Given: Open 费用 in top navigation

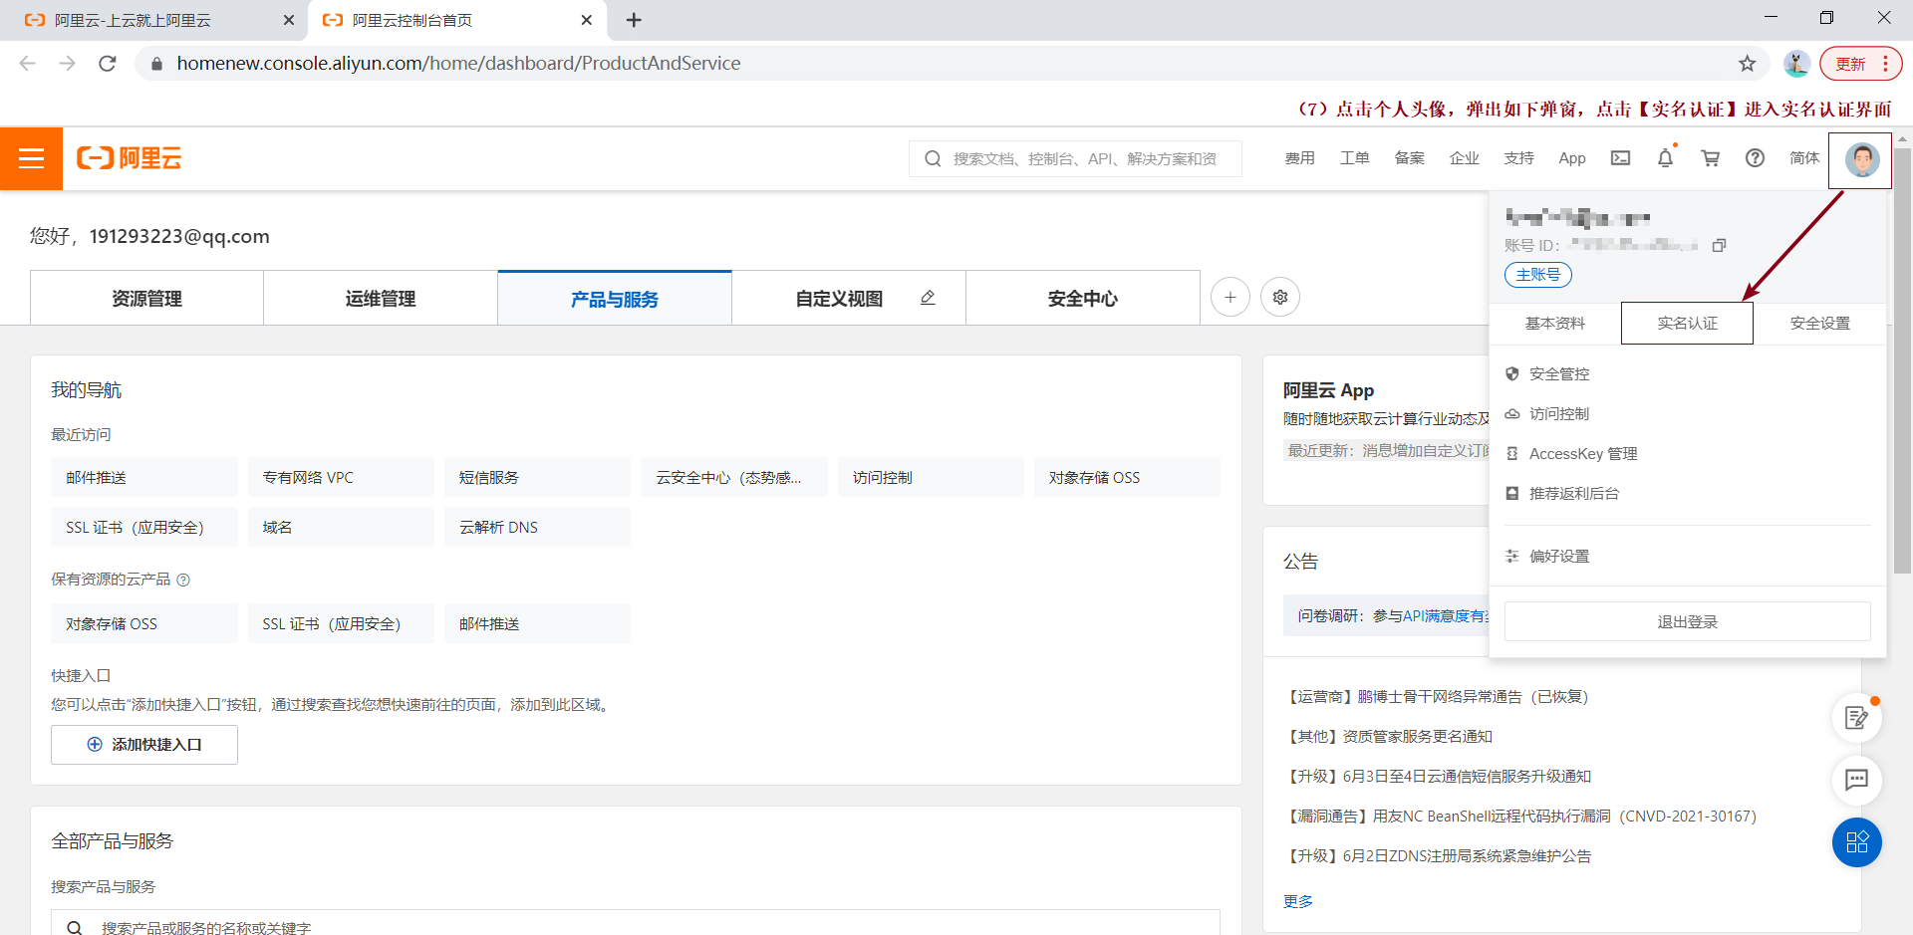Looking at the screenshot, I should 1300,158.
